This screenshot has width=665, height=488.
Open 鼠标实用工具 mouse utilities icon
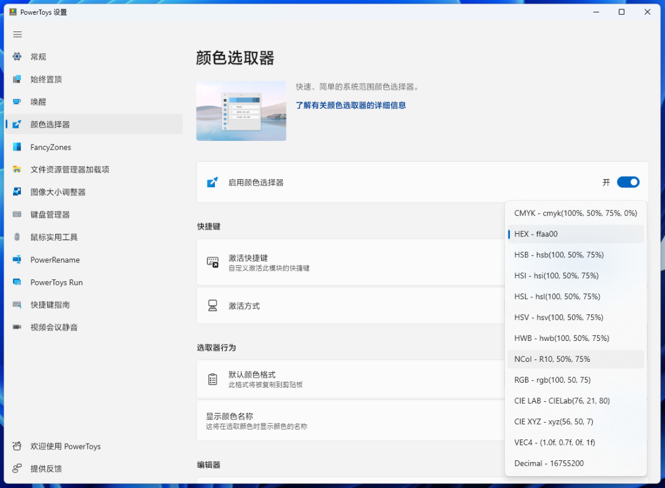[17, 237]
